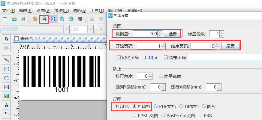Enable the 记忆页码 checkbox
Viewport: 262px width, 120px height.
[x=119, y=58]
